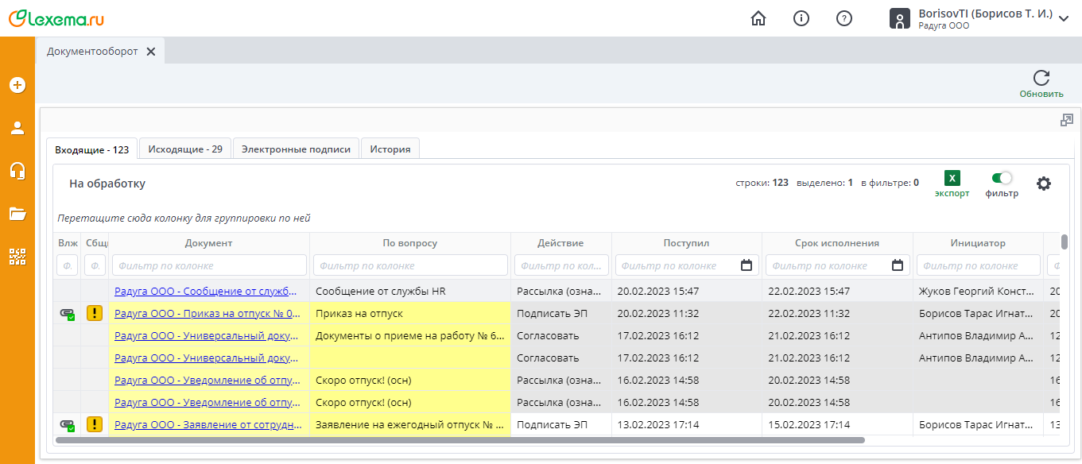This screenshot has width=1082, height=464.
Task: Open the table settings gear icon
Action: click(1044, 184)
